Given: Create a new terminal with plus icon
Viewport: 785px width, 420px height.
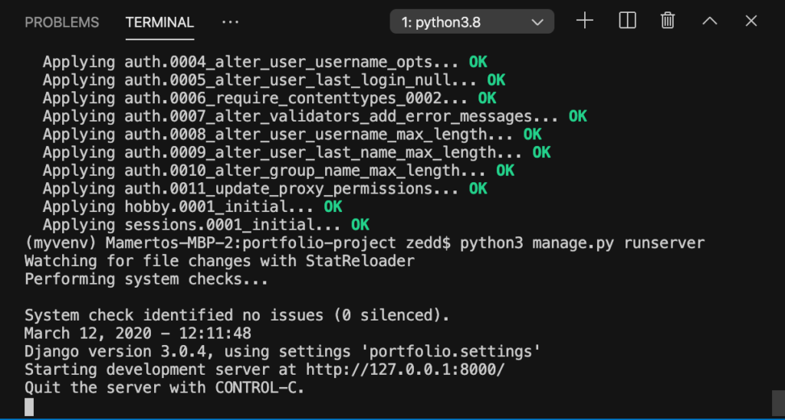Looking at the screenshot, I should pyautogui.click(x=584, y=21).
